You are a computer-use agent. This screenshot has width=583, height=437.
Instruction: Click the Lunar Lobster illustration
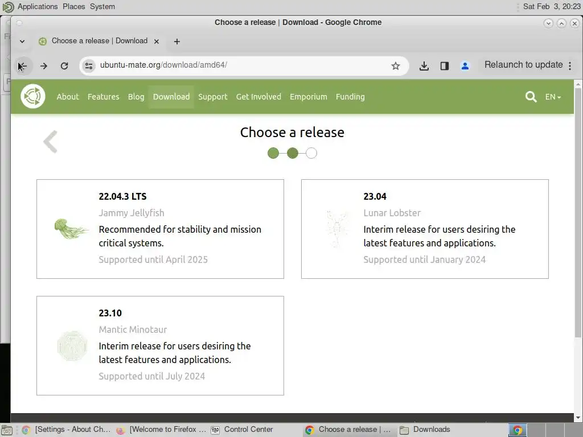pos(337,229)
